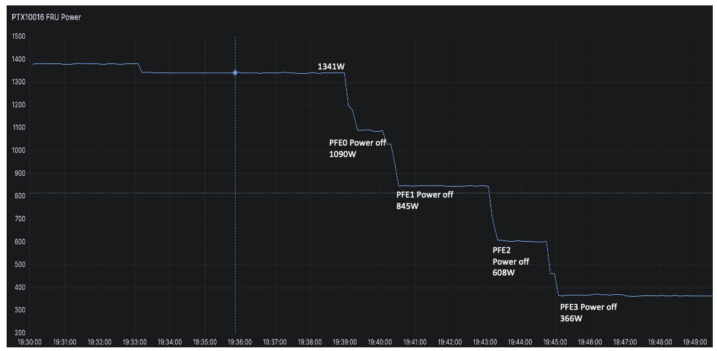Click the 19:46:00 time axis label
Viewport: 717px width, 351px height.
tap(590, 342)
